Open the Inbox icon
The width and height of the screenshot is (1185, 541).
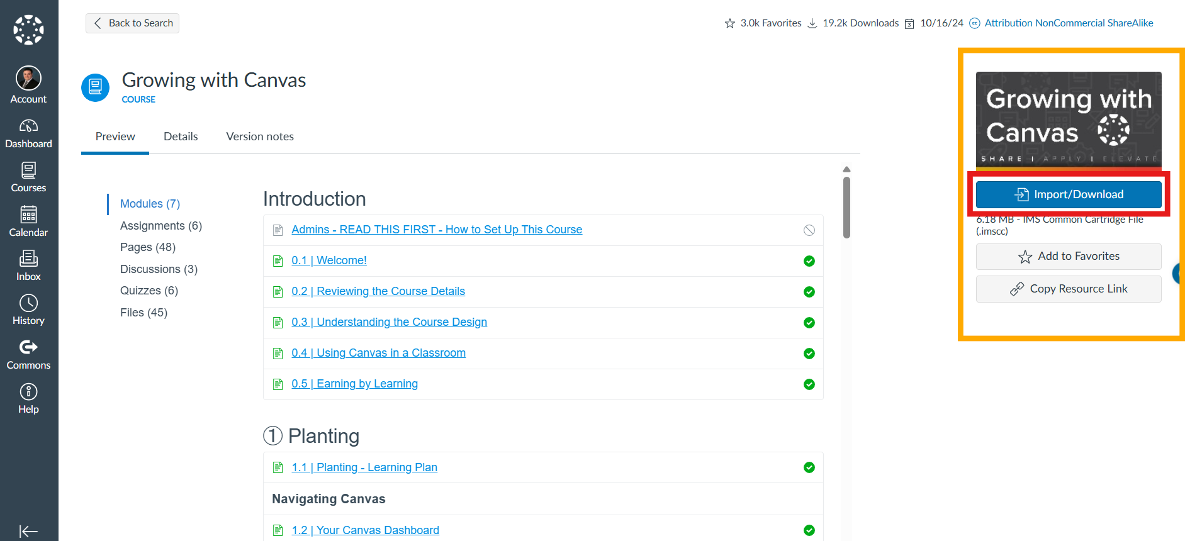[28, 259]
